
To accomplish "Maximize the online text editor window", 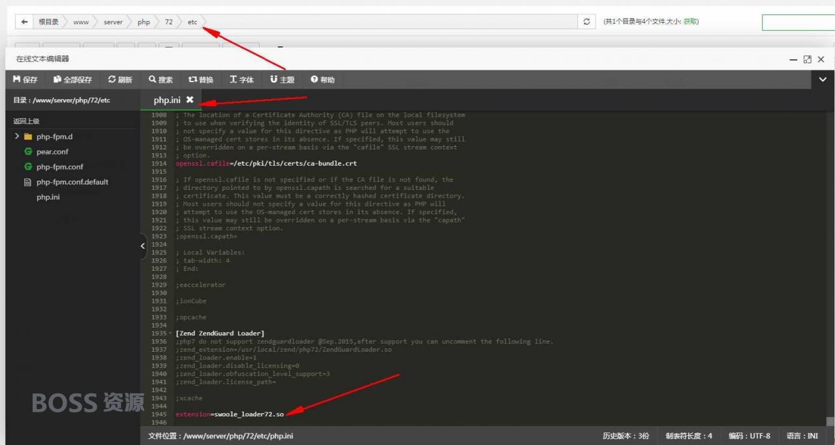I will (807, 59).
